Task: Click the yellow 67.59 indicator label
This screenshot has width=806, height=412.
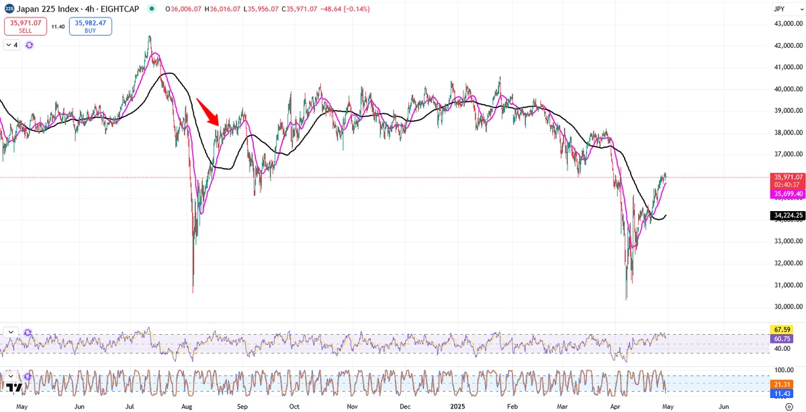Action: click(x=782, y=330)
